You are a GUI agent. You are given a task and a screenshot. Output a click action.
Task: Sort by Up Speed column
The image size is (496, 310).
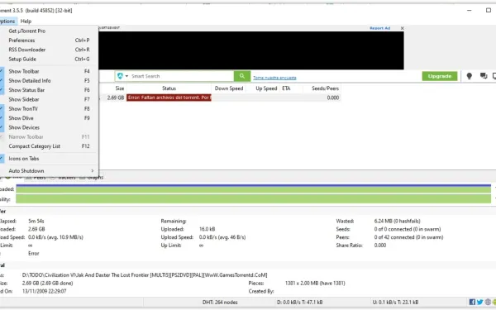coord(266,88)
